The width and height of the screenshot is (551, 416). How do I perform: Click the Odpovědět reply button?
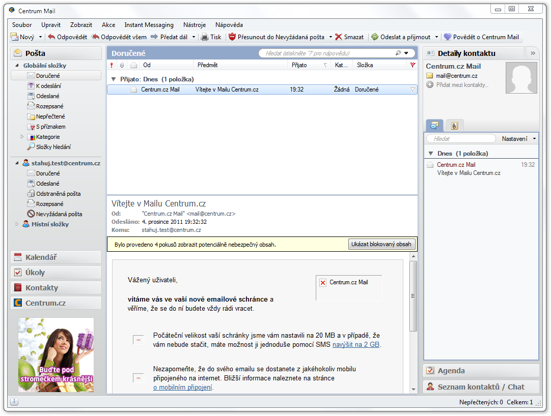pos(67,37)
